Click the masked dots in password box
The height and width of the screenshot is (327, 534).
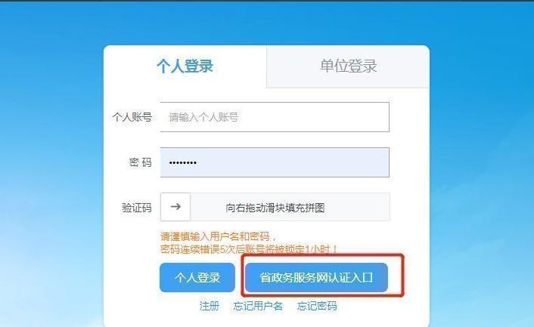click(x=183, y=163)
